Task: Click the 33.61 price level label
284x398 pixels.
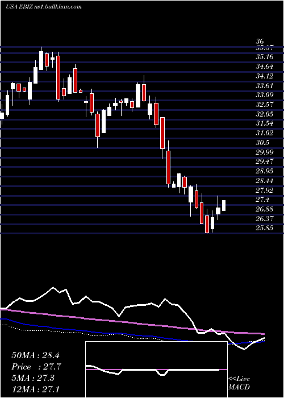Action: (265, 85)
